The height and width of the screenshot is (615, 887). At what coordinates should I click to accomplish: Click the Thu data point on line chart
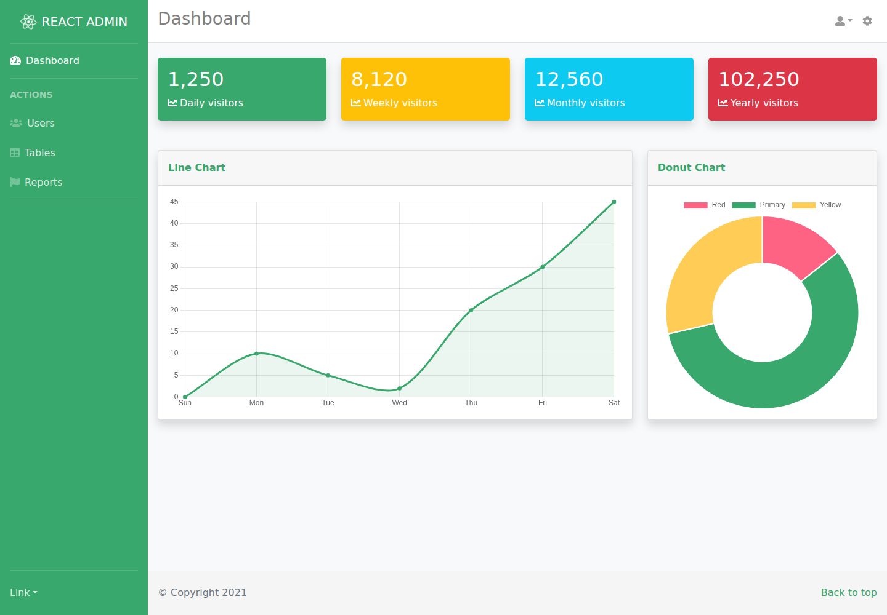471,310
